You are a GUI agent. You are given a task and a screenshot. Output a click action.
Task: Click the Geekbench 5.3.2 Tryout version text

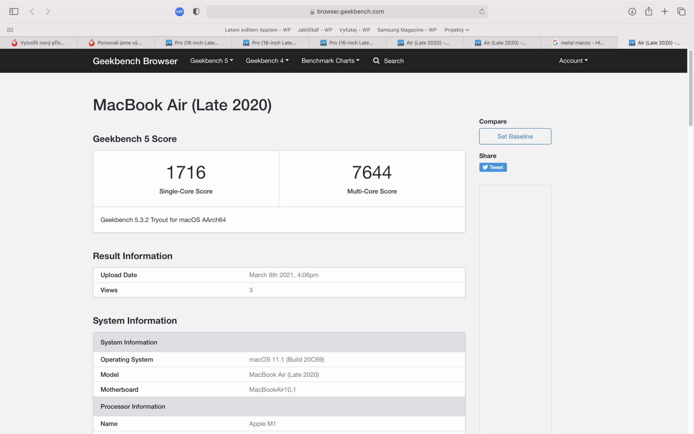(x=163, y=220)
